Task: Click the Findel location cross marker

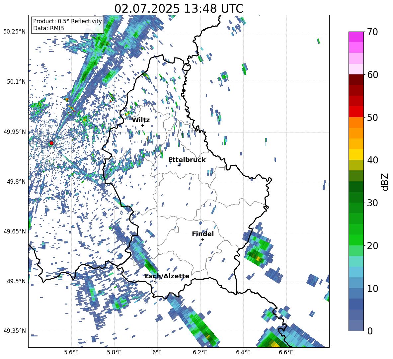Action: coord(202,240)
